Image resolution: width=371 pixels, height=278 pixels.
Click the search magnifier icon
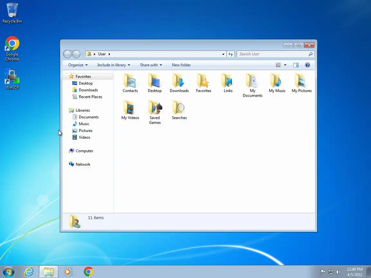click(310, 54)
